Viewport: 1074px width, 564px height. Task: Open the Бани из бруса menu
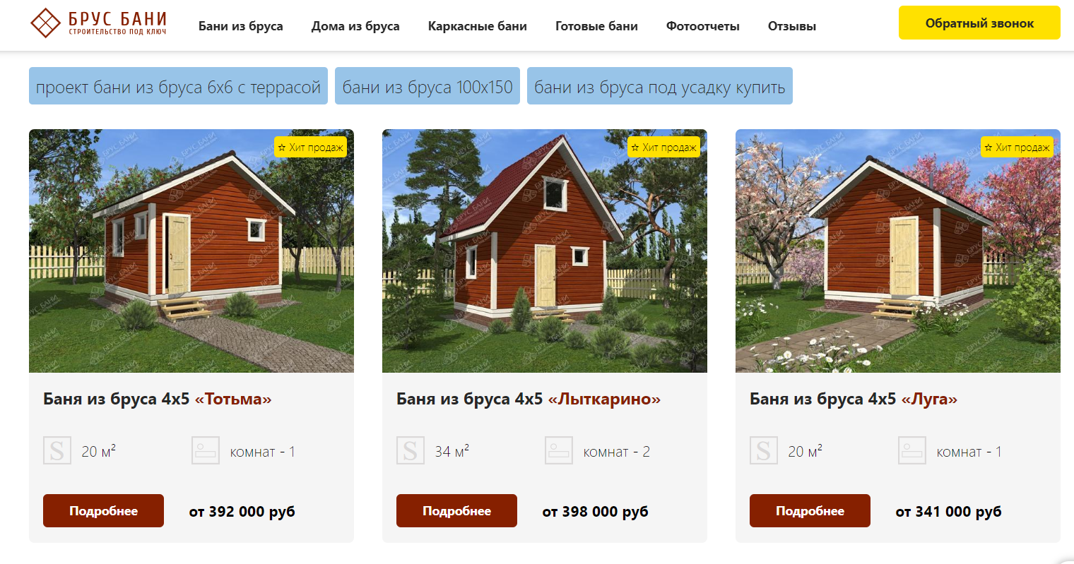click(x=241, y=26)
